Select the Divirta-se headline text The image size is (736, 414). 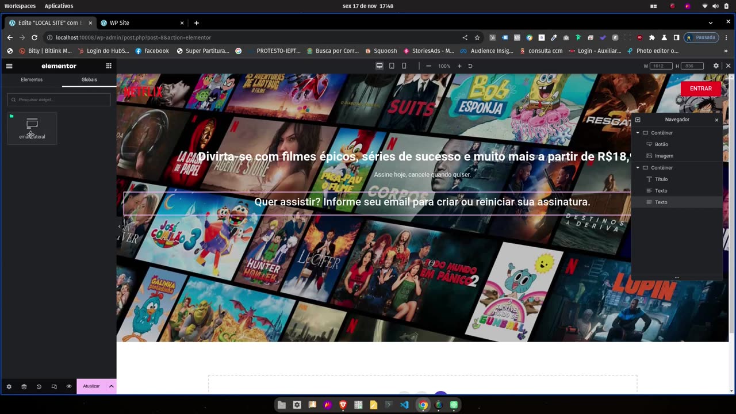[415, 156]
